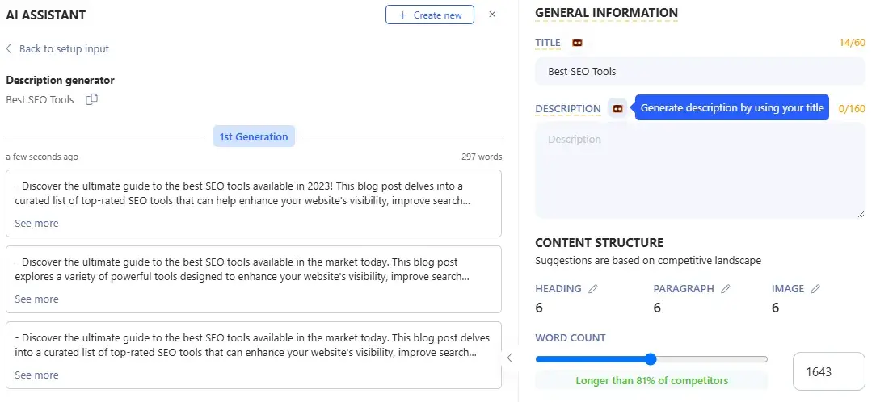Expand the third generated description via See more

pos(36,375)
